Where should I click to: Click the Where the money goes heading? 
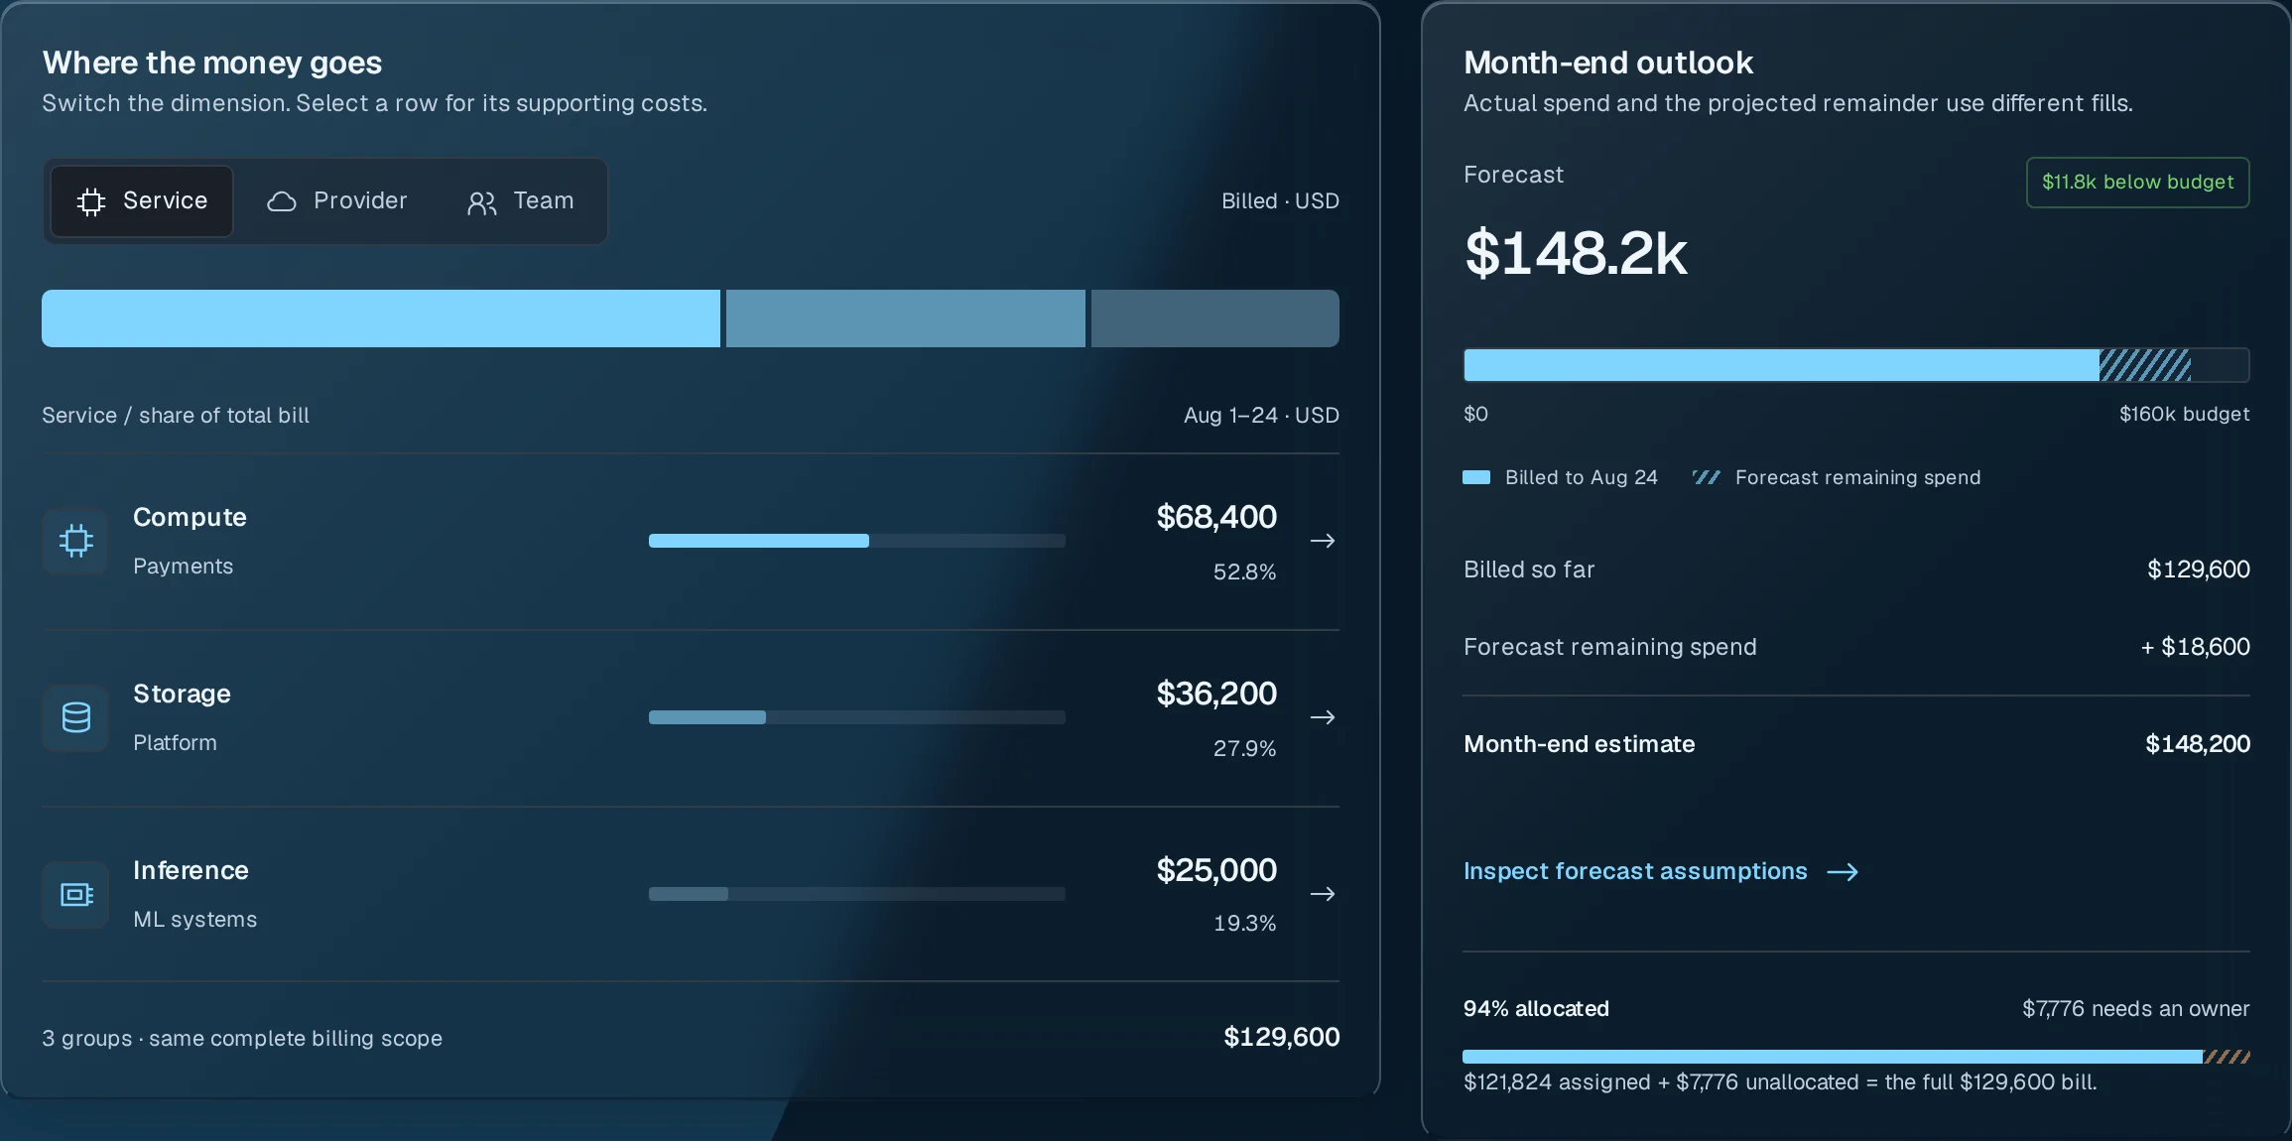pyautogui.click(x=211, y=63)
